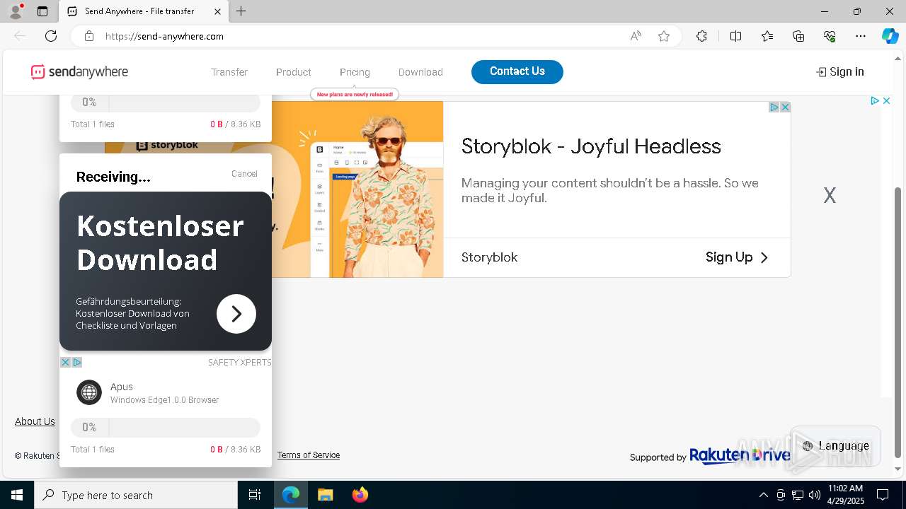906x509 pixels.
Task: Open the Extensions puzzle icon
Action: (x=701, y=36)
